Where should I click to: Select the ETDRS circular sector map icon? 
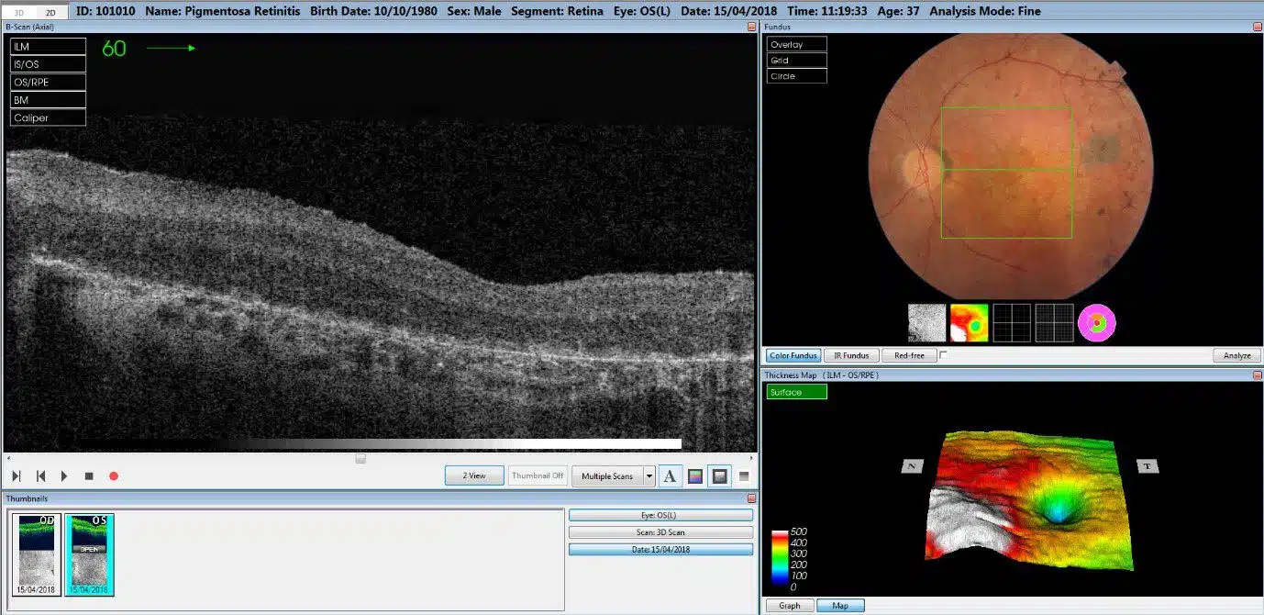(1097, 323)
